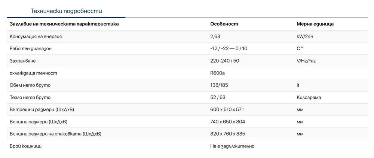Click the Работен диапазон row label
Image resolution: width=374 pixels, height=158 pixels.
pos(31,48)
